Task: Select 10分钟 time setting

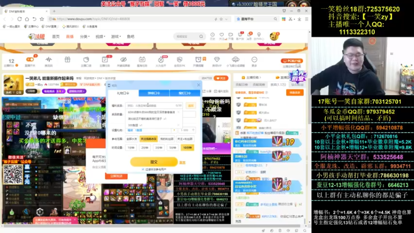Action: (187, 148)
